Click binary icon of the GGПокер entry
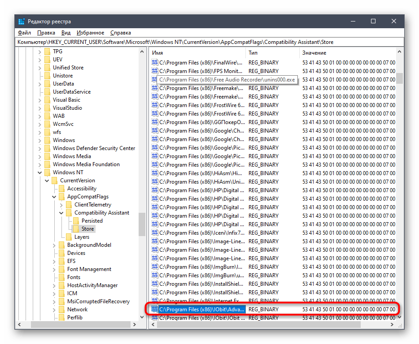The height and width of the screenshot is (344, 419). 155,122
